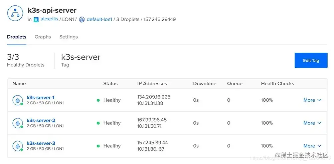This screenshot has width=334, height=164.
Task: Click green status dot for k3s-server-1
Action: tap(98, 100)
